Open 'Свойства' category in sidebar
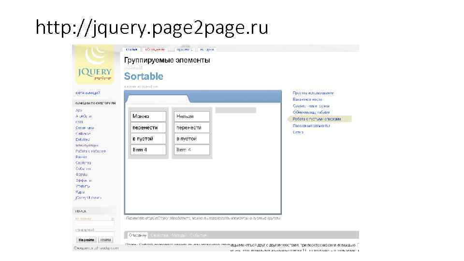464x261 pixels. point(83,163)
